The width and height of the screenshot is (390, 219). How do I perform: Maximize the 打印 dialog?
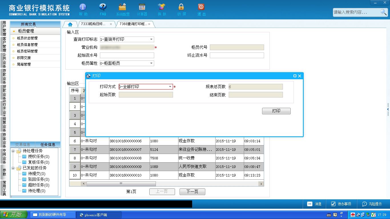295,76
